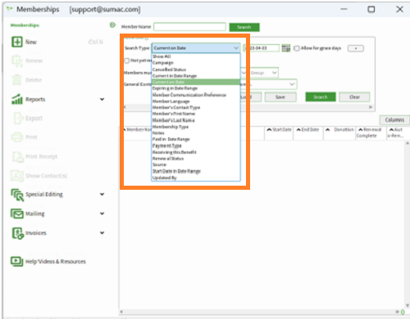Viewport: 410px width, 319px height.
Task: Choose Payment Type option
Action: pos(196,146)
